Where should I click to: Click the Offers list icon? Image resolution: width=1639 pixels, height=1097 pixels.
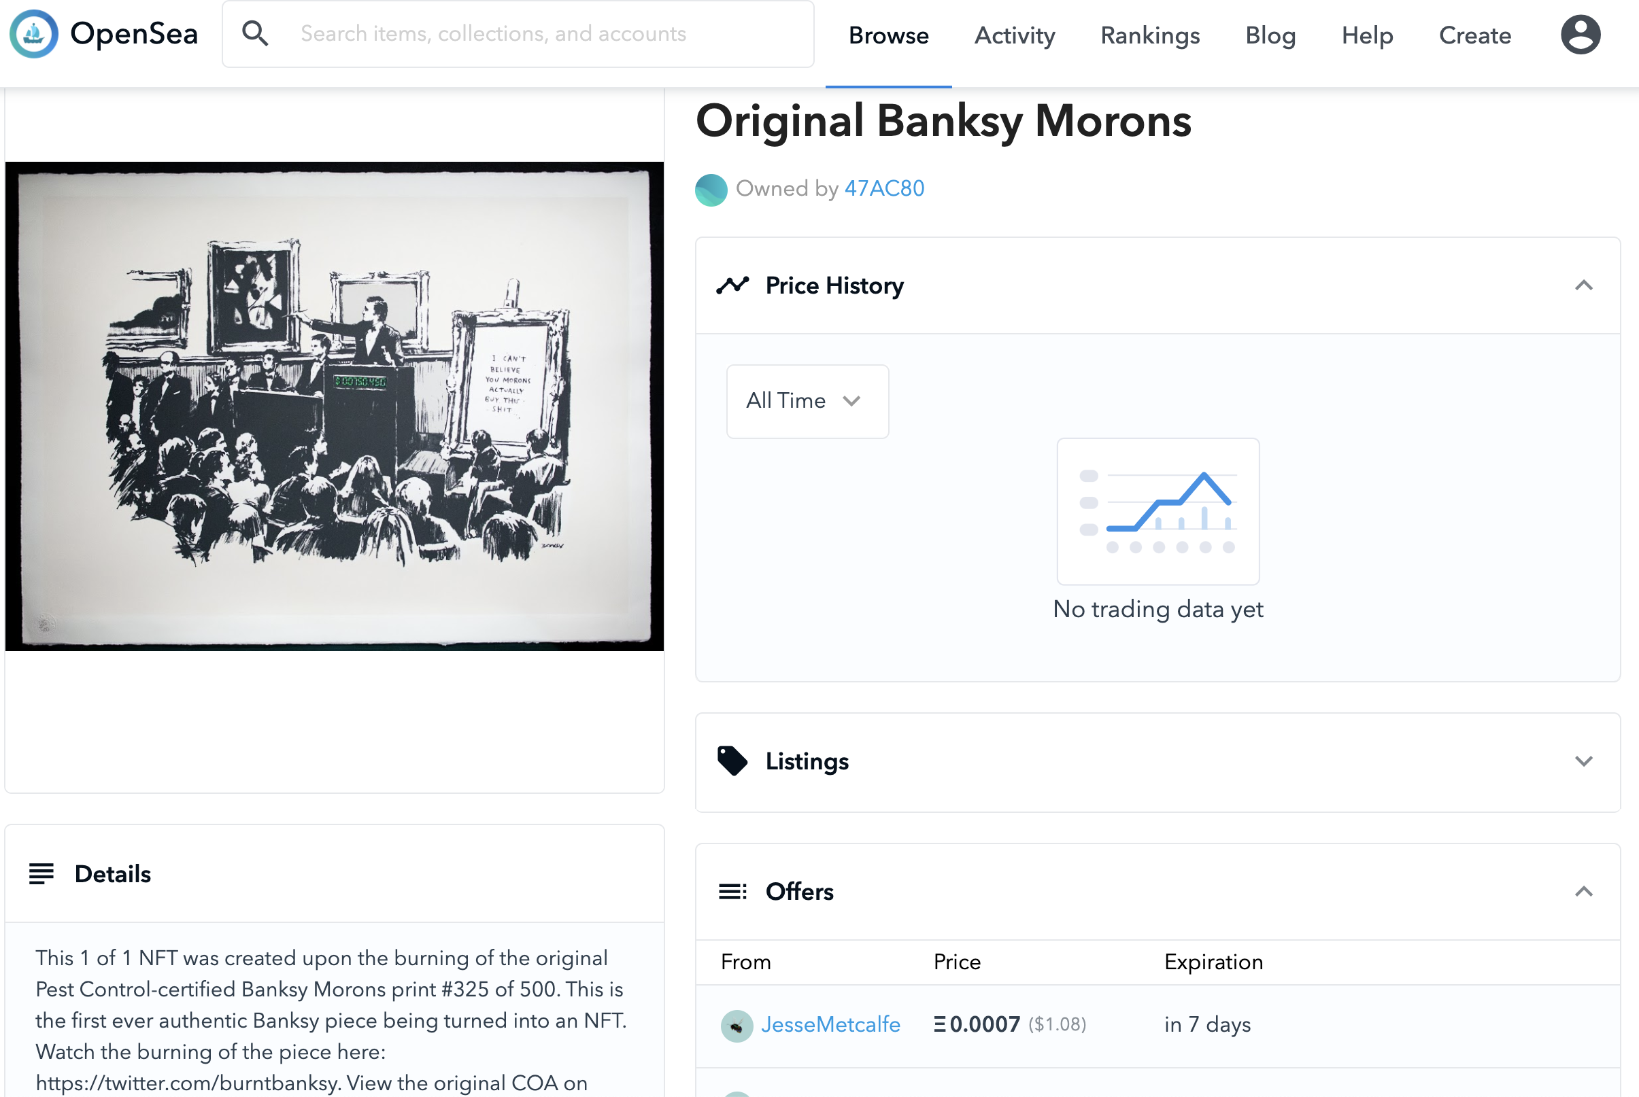[x=732, y=891]
